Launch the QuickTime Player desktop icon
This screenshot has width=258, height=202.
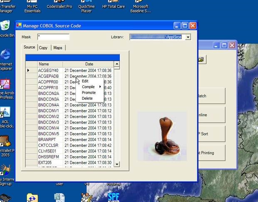pos(87,7)
